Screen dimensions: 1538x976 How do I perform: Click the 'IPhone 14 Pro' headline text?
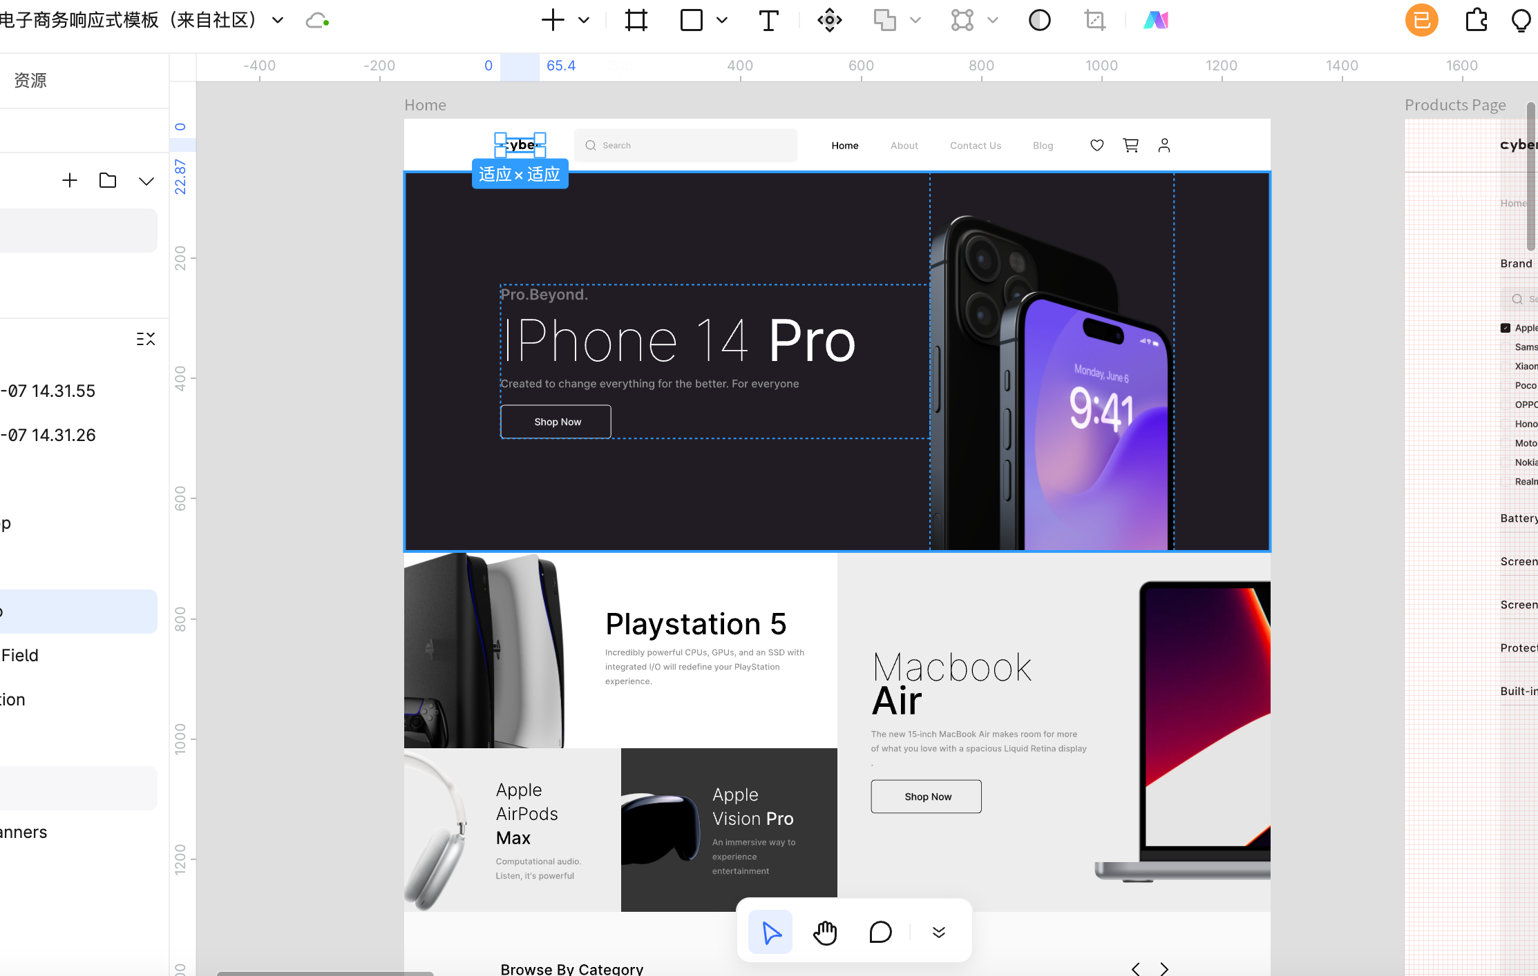[x=679, y=341]
